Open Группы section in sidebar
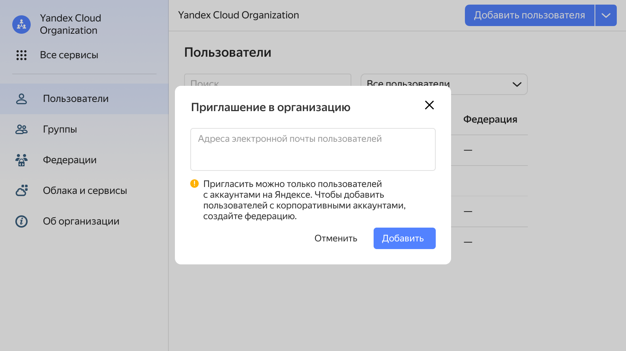This screenshot has width=626, height=351. tap(84, 130)
